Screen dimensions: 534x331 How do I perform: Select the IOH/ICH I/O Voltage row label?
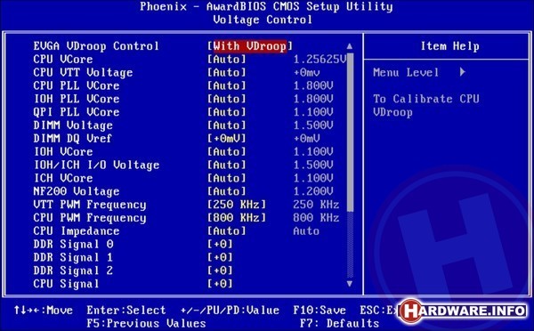pos(96,165)
